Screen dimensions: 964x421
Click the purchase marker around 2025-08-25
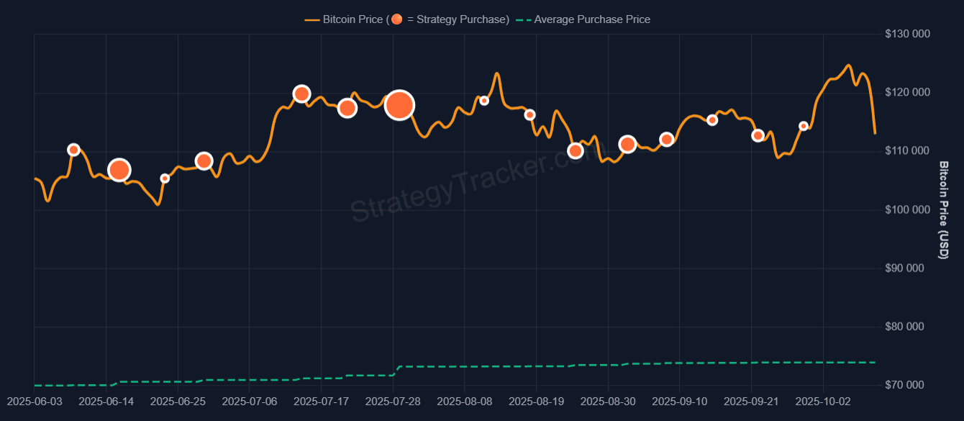(575, 150)
